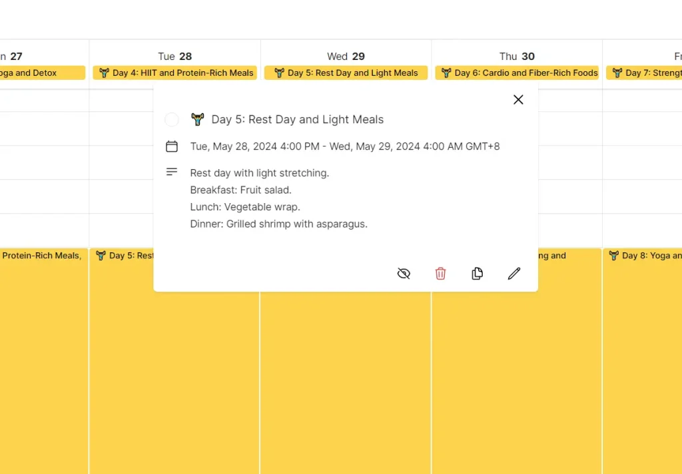
Task: Delete the Day 5 event using trash icon
Action: (440, 274)
